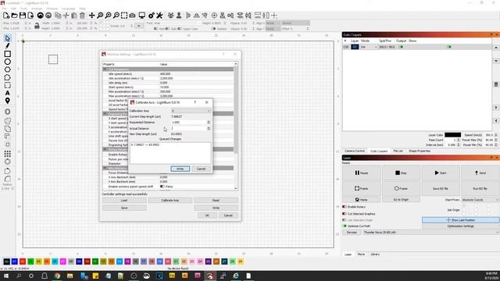Toggle the Bold text switch
Screen dimensions: 500x281
[156, 29]
